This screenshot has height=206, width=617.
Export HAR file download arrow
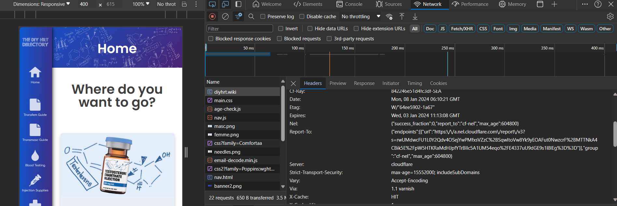415,16
